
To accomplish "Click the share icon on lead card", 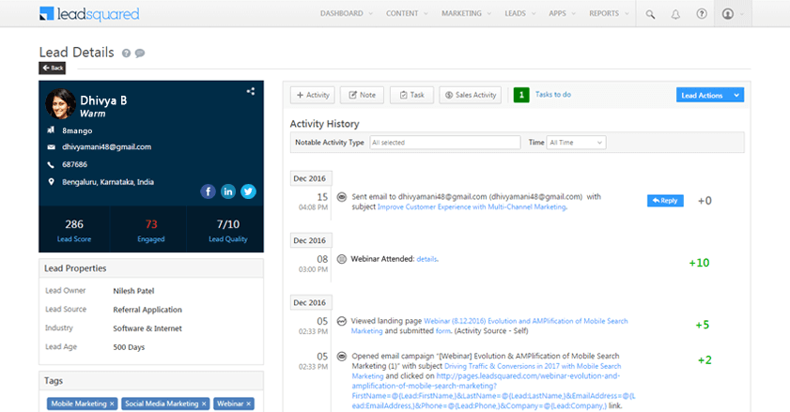I will pyautogui.click(x=251, y=91).
